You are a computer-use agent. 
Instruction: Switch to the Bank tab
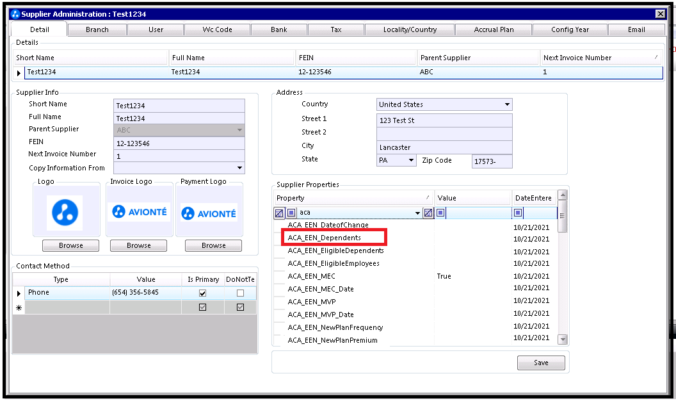click(278, 29)
